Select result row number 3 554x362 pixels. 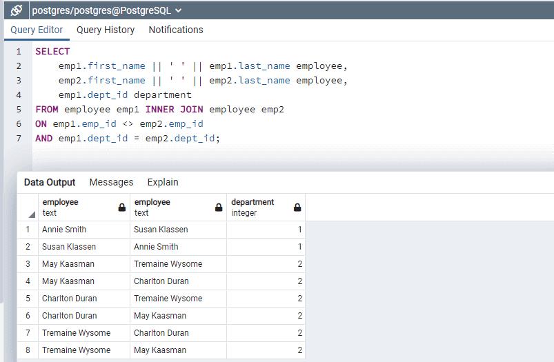click(x=28, y=264)
